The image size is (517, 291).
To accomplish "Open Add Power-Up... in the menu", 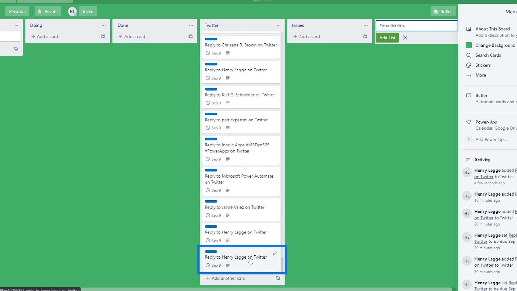I will click(491, 139).
